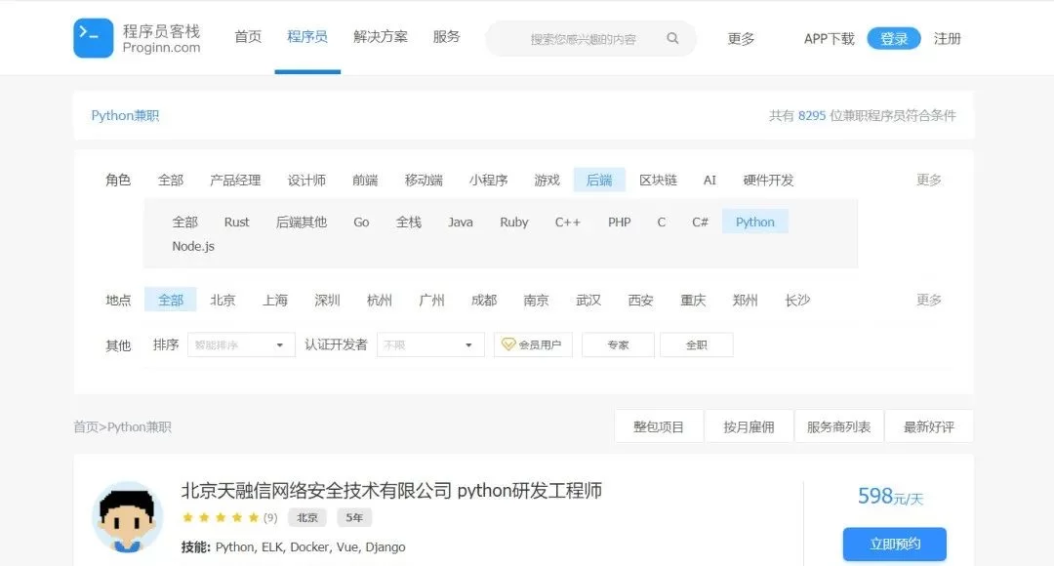This screenshot has width=1054, height=566.
Task: Click the developer avatar thumbnail
Action: [127, 517]
